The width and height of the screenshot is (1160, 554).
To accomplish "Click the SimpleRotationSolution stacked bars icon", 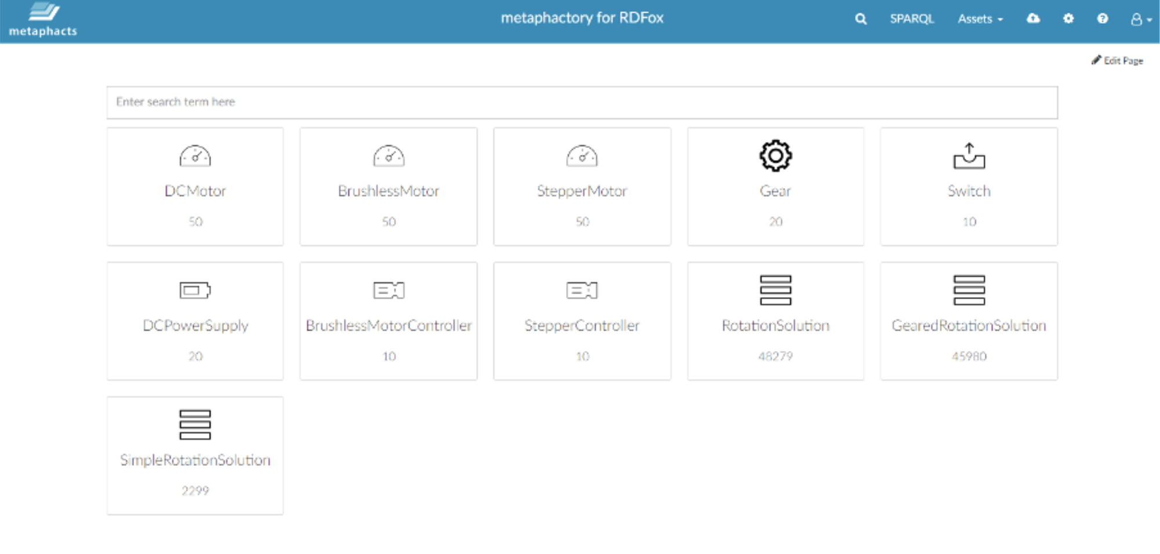I will click(x=195, y=425).
